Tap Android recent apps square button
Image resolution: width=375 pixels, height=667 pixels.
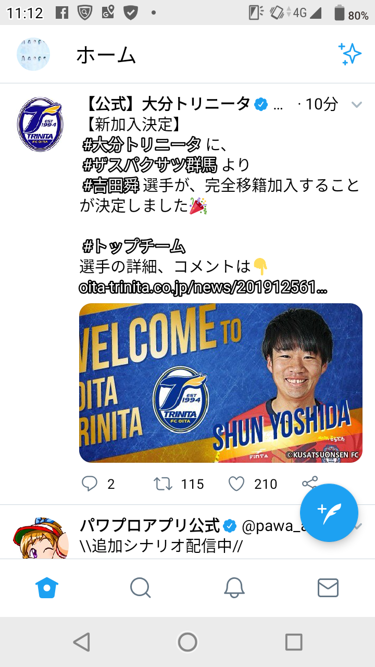pyautogui.click(x=294, y=642)
